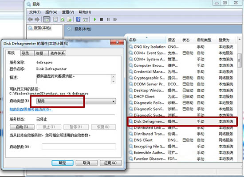Minimize the Services window
The image size is (244, 177).
click(216, 3)
